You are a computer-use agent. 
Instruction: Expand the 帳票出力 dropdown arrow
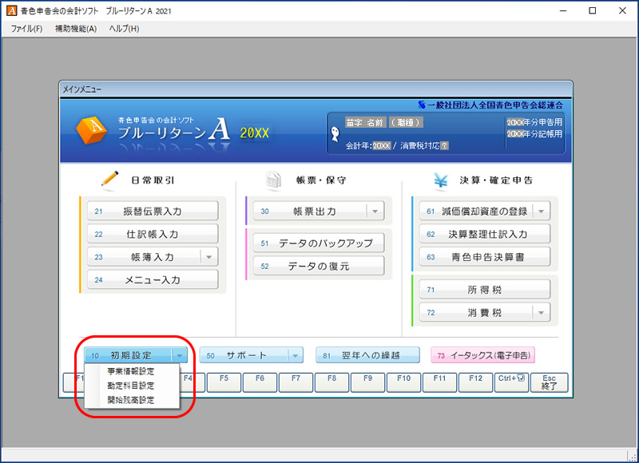pyautogui.click(x=375, y=212)
